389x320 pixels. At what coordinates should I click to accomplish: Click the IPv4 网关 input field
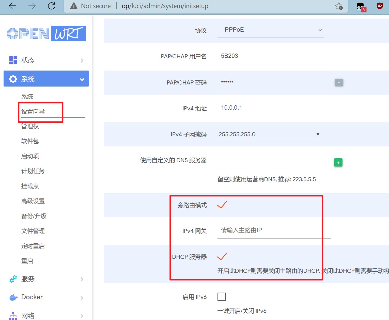click(x=274, y=230)
